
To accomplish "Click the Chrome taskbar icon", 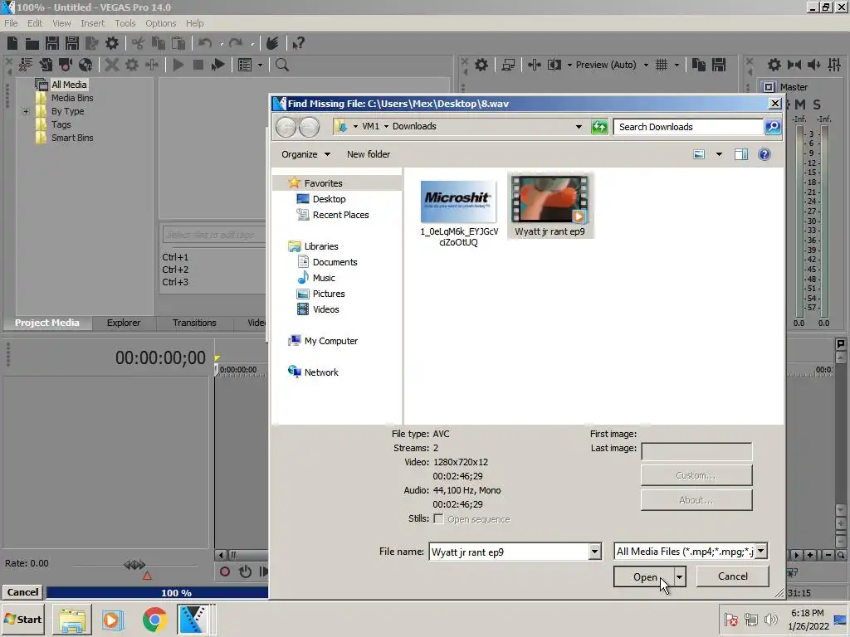I will (154, 619).
